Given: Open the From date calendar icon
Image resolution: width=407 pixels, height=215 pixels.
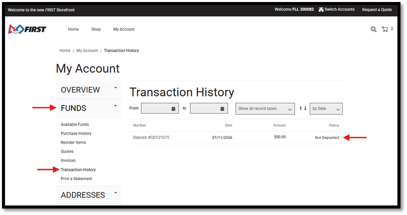Looking at the screenshot, I should click(x=174, y=109).
